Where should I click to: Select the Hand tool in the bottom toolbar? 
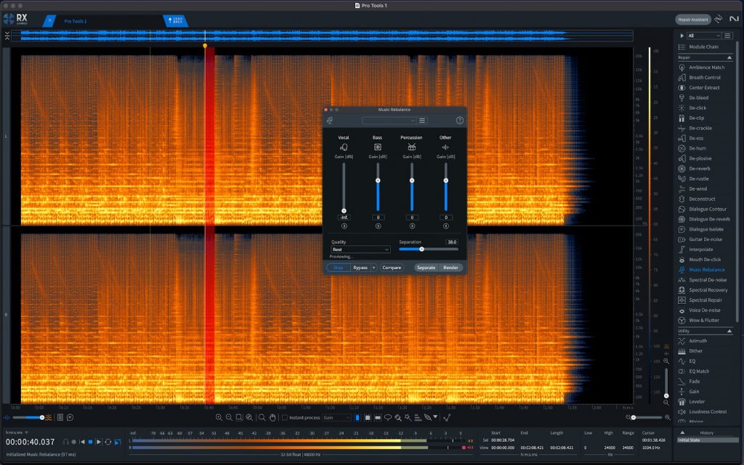(272, 416)
